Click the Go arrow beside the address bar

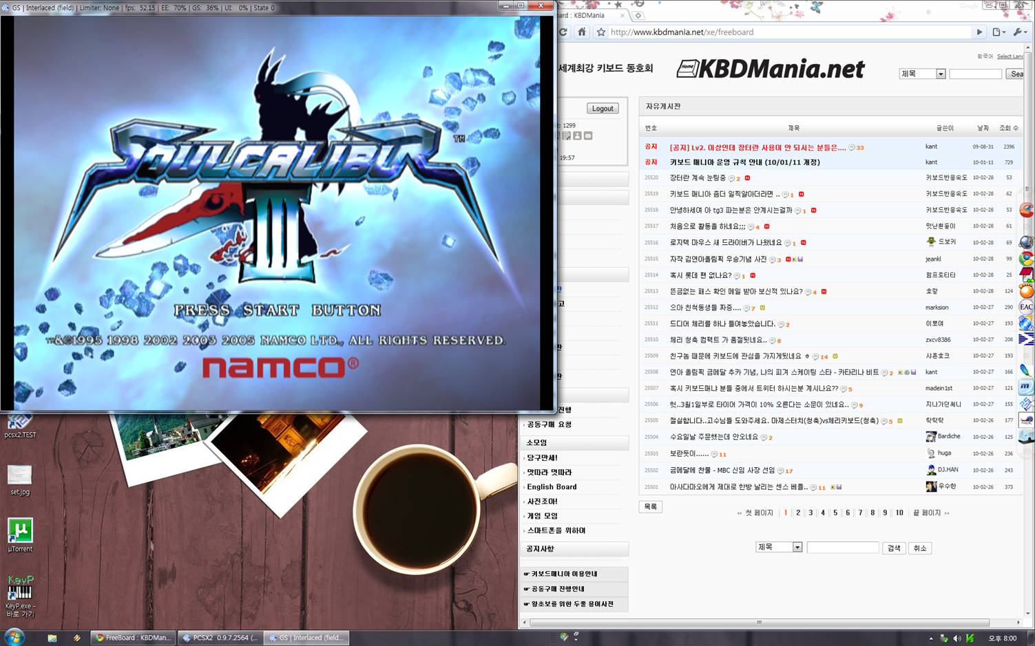(x=979, y=32)
